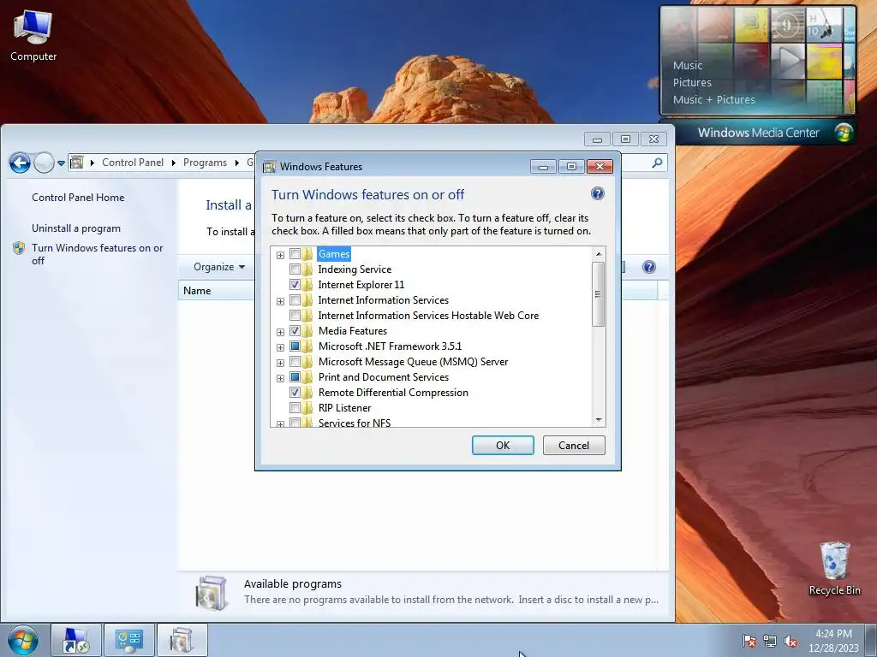
Task: Click the Back arrow in Control Panel
Action: (21, 163)
